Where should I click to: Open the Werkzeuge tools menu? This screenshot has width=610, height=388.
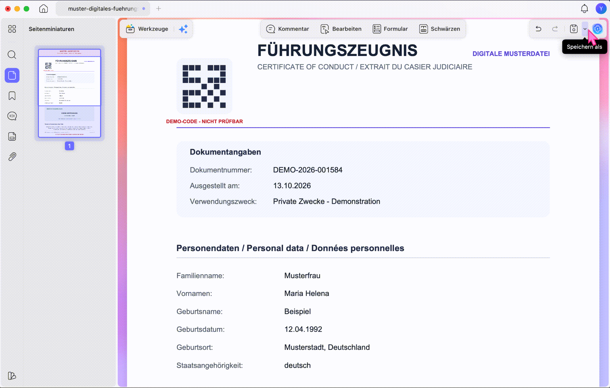tap(147, 29)
